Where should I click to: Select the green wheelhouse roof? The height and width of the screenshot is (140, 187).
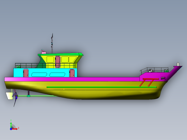[x=60, y=55]
